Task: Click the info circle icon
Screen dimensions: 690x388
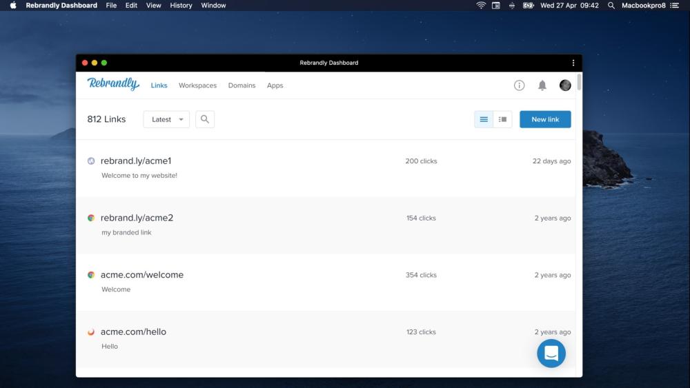Action: 520,85
